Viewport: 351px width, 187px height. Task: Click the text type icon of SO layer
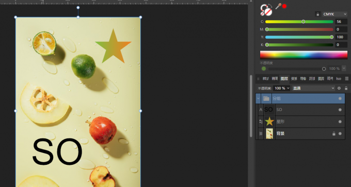tap(261, 110)
